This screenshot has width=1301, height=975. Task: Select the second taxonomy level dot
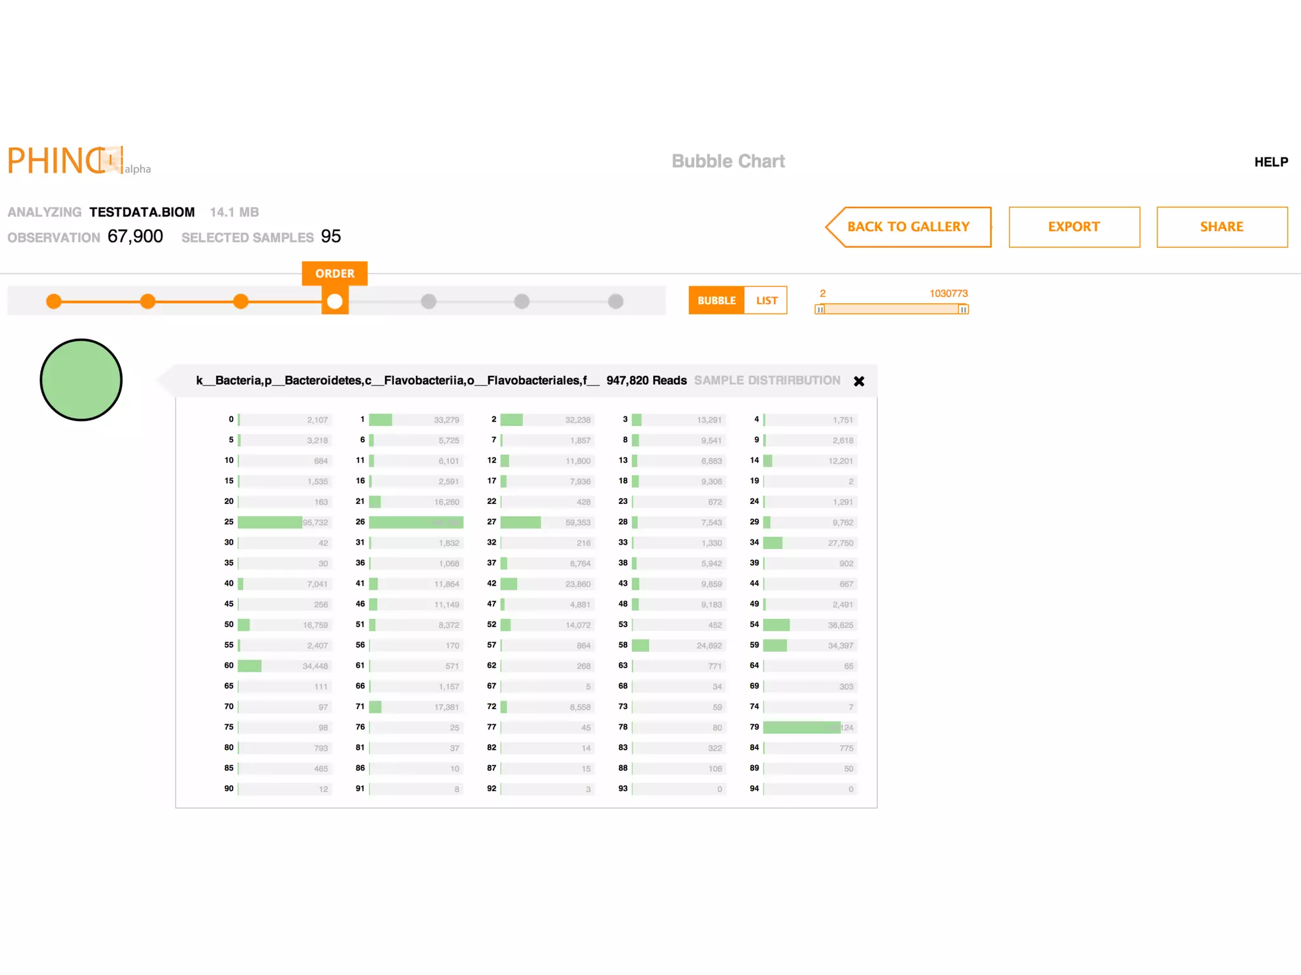(147, 302)
